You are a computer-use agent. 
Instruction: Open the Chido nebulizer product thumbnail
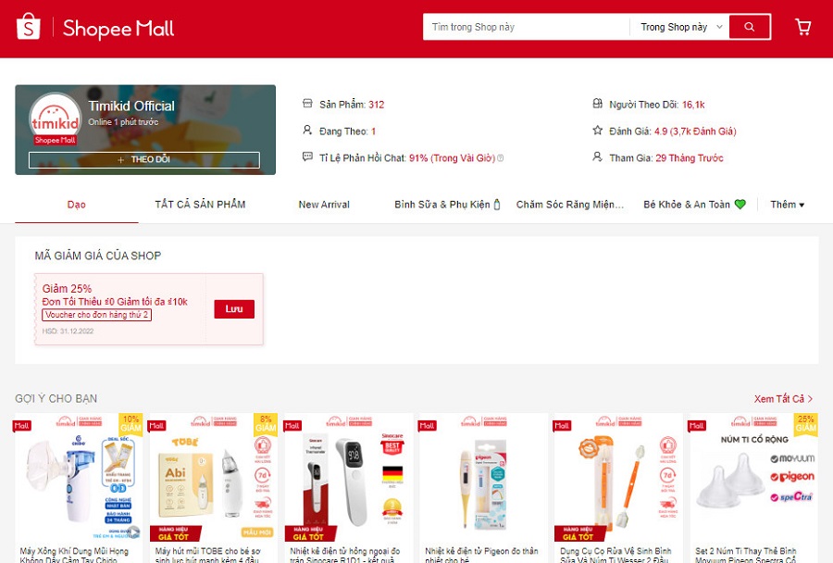78,478
